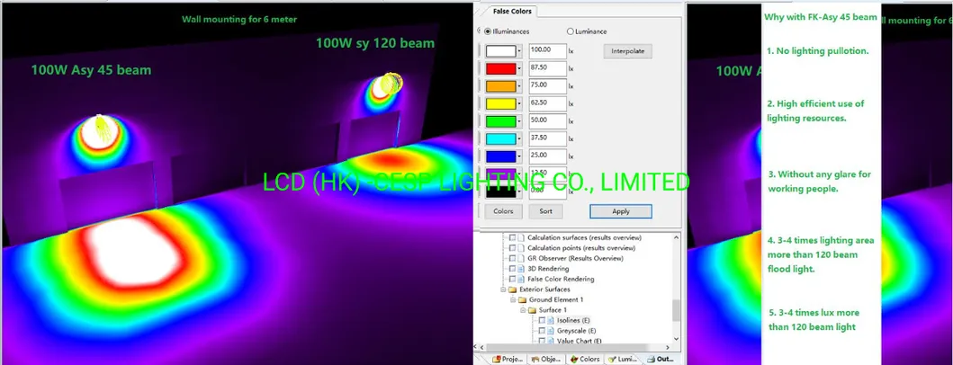Image resolution: width=953 pixels, height=365 pixels.
Task: Tick the Isolines (E) checkbox
Action: pos(542,320)
